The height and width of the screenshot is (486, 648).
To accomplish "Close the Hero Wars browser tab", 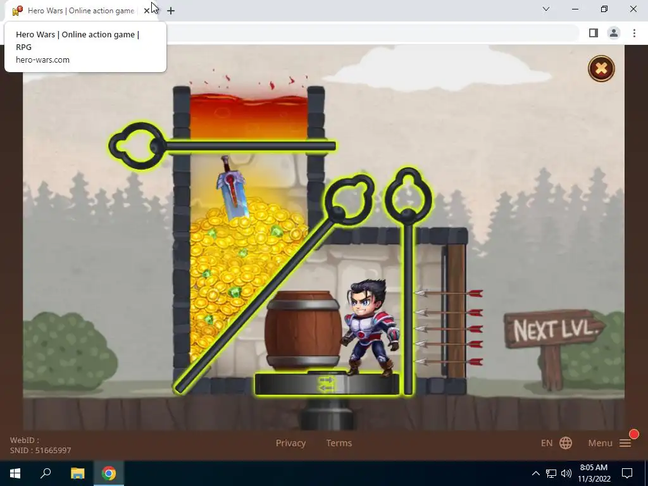I will coord(147,11).
